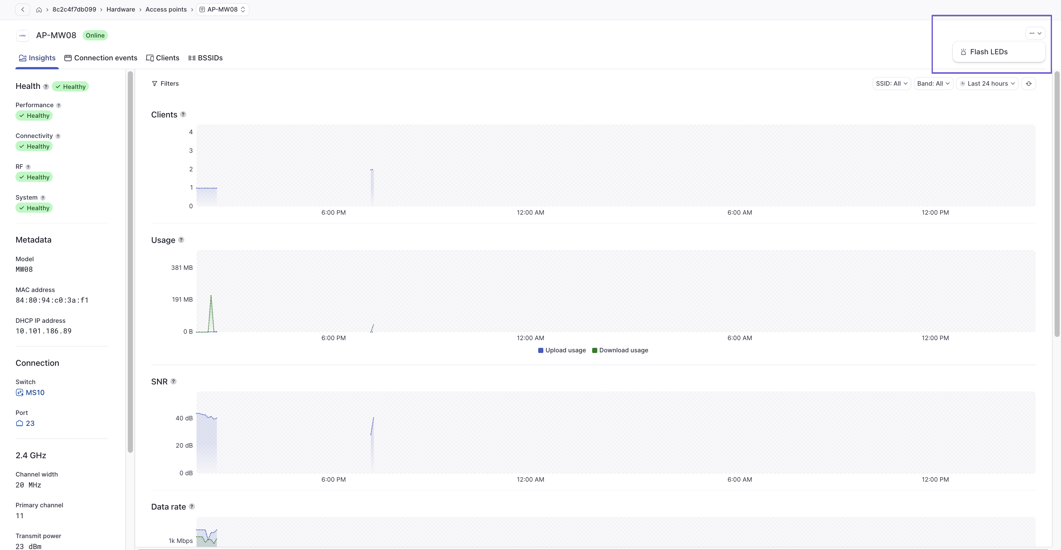The image size is (1061, 550).
Task: Open port 23 link
Action: tap(30, 424)
